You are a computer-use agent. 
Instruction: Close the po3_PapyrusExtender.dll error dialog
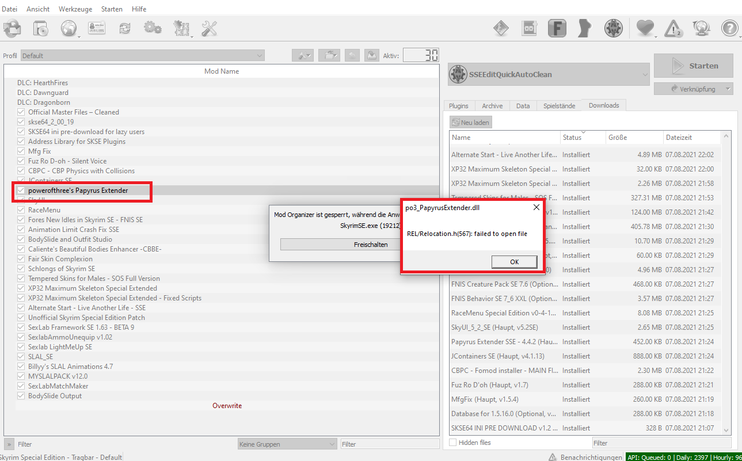pos(536,207)
